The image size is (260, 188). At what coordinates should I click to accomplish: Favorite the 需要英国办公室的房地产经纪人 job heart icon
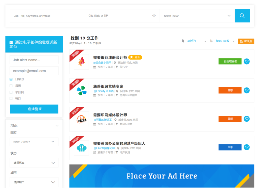(x=247, y=147)
